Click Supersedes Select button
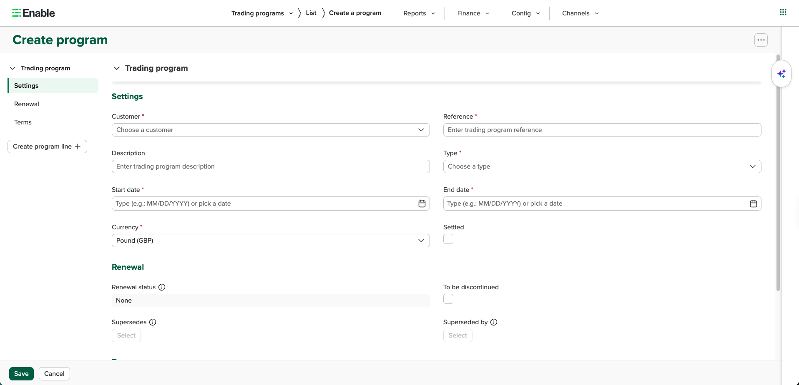 tap(126, 335)
